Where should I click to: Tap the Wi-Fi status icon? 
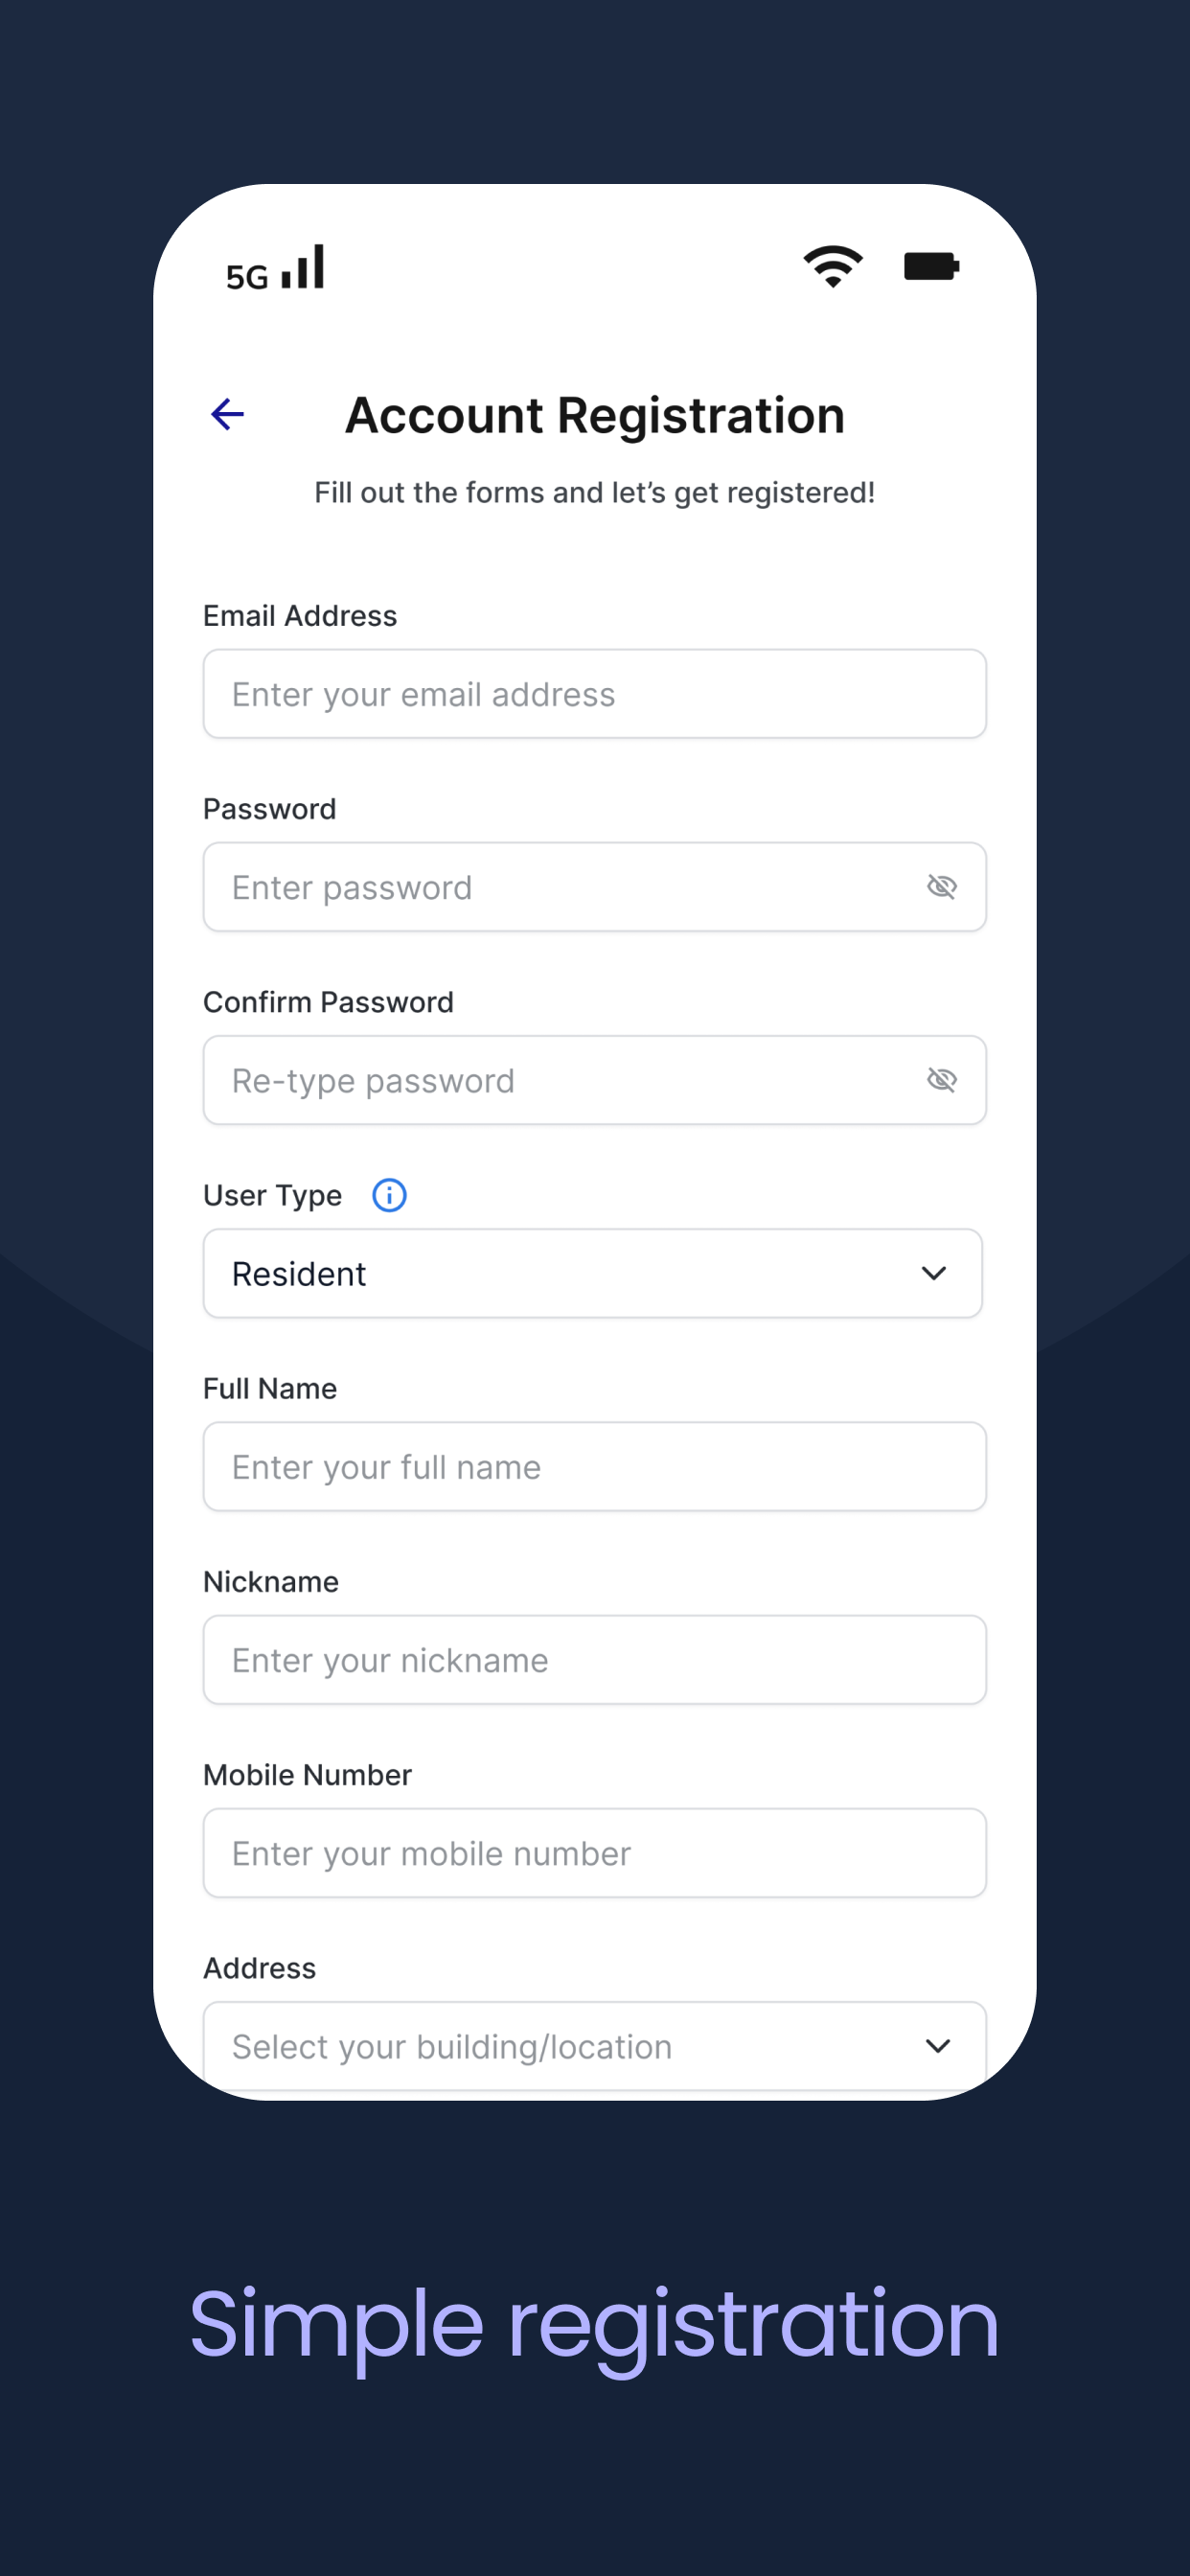point(833,266)
